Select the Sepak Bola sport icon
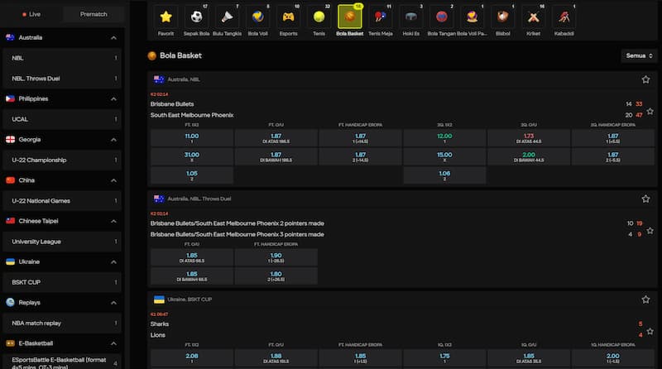Screen dimensions: 662x369 coord(196,17)
